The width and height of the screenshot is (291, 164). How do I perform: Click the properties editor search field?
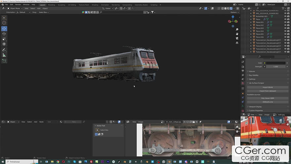266,57
